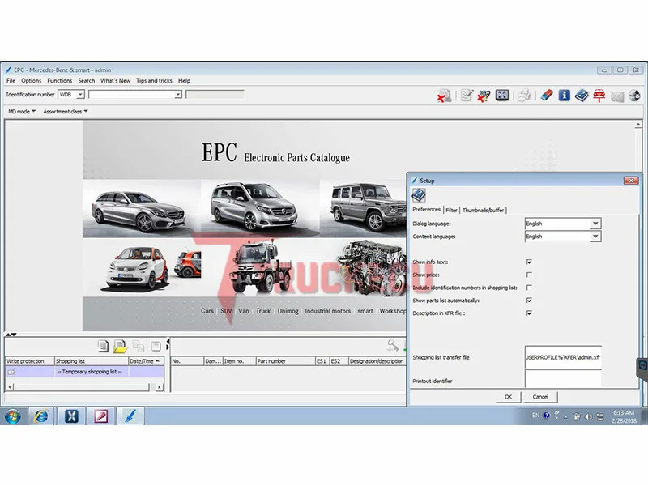Open the blue help book toolbar icon

582,96
